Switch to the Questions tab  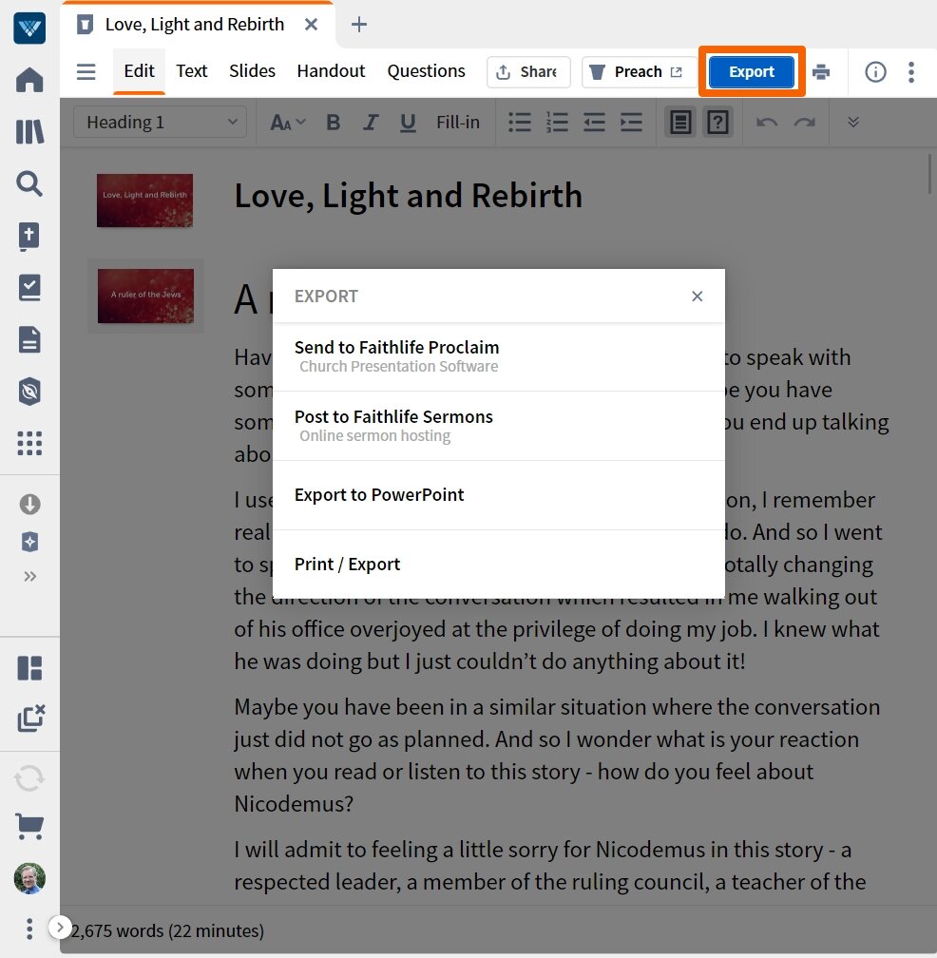[427, 71]
